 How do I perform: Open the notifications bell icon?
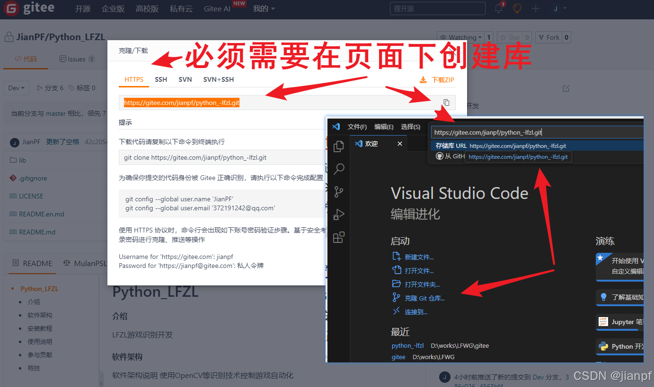pos(499,9)
